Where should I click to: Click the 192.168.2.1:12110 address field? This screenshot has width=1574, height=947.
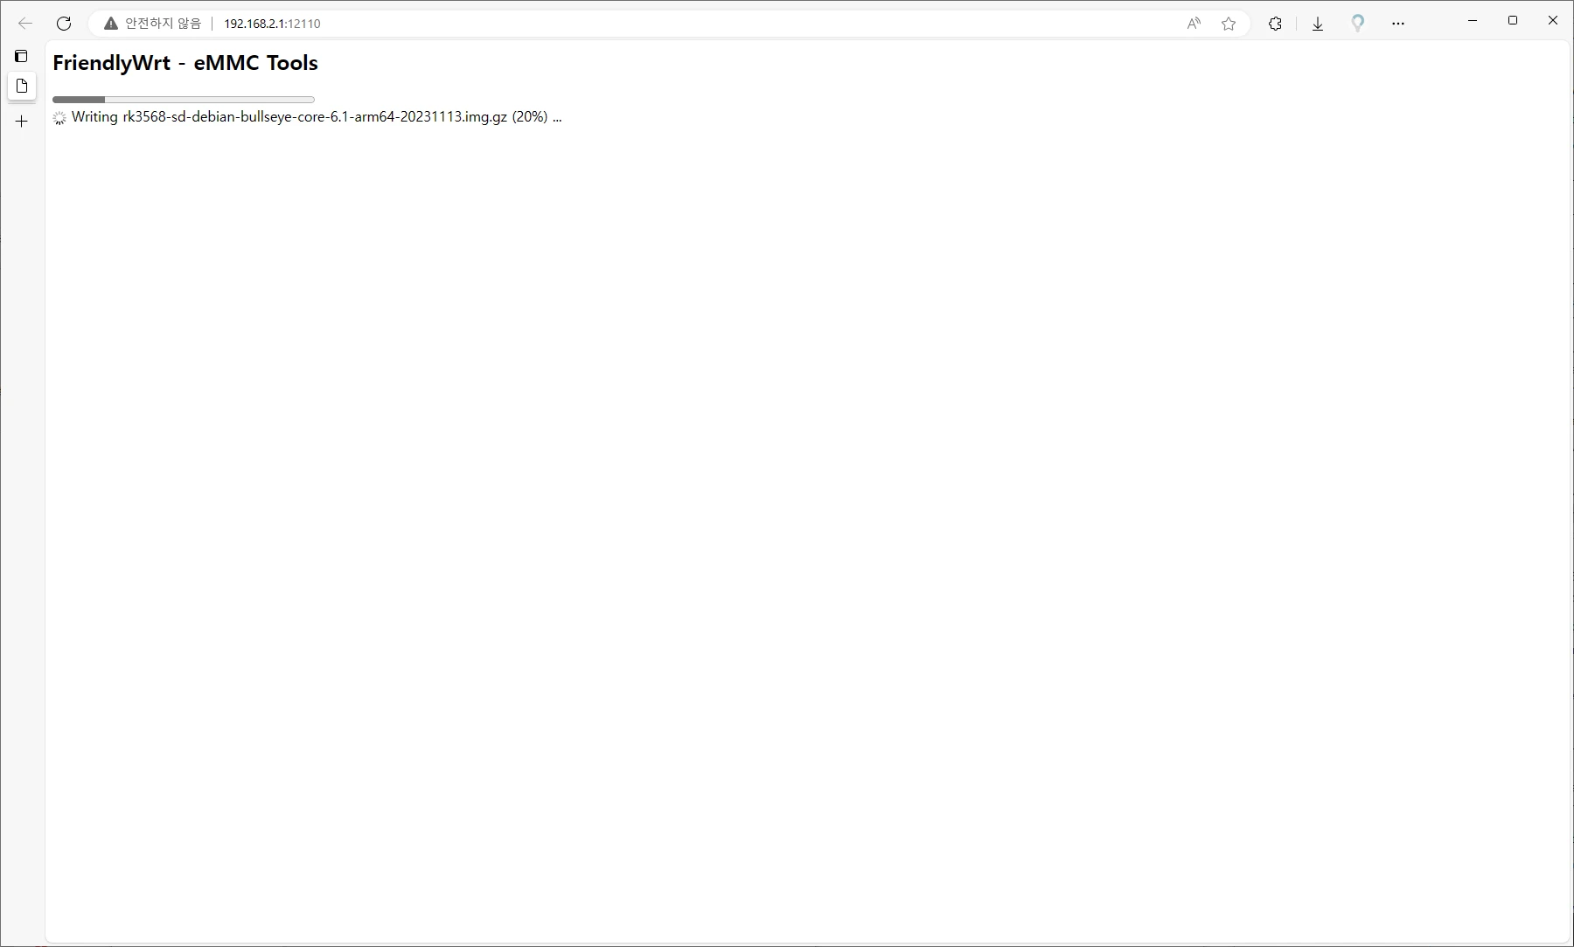tap(272, 24)
